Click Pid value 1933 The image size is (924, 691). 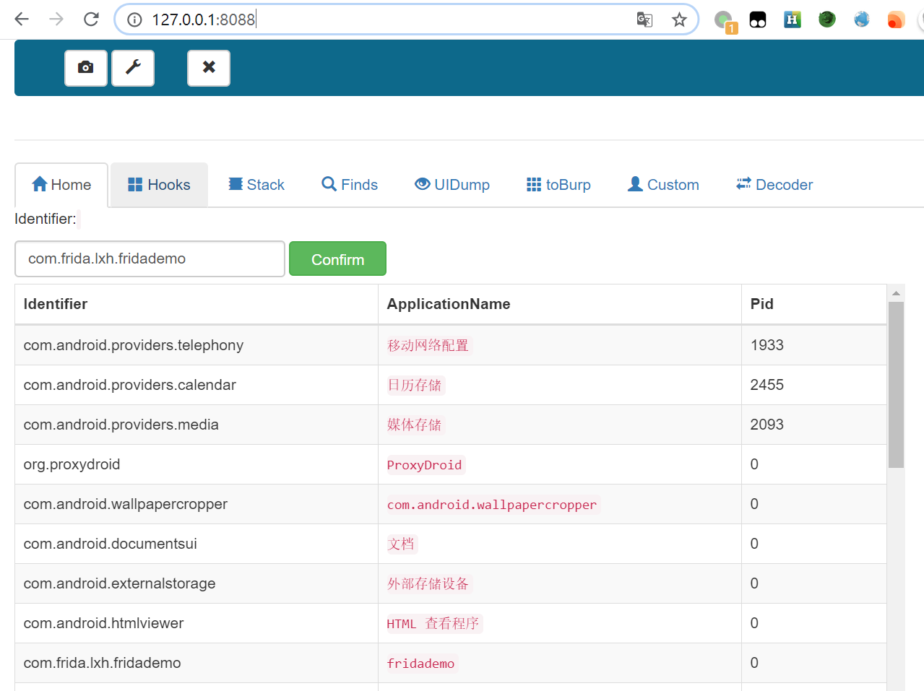(x=767, y=345)
